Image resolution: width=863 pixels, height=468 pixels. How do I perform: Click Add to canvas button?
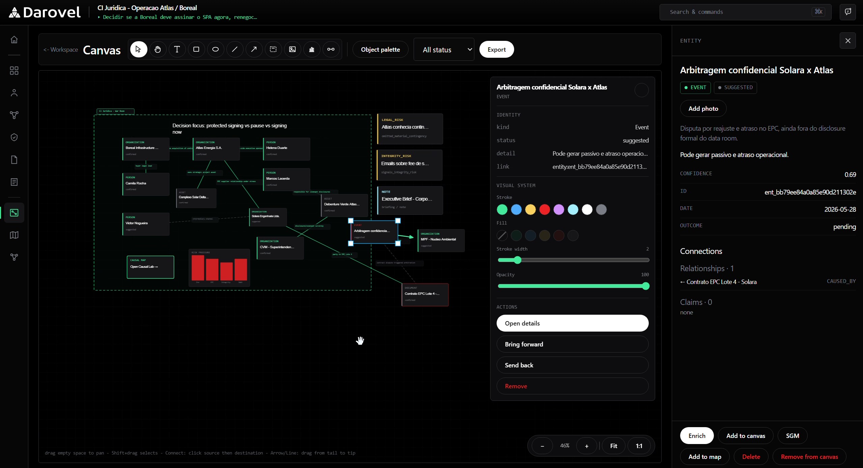coord(746,436)
